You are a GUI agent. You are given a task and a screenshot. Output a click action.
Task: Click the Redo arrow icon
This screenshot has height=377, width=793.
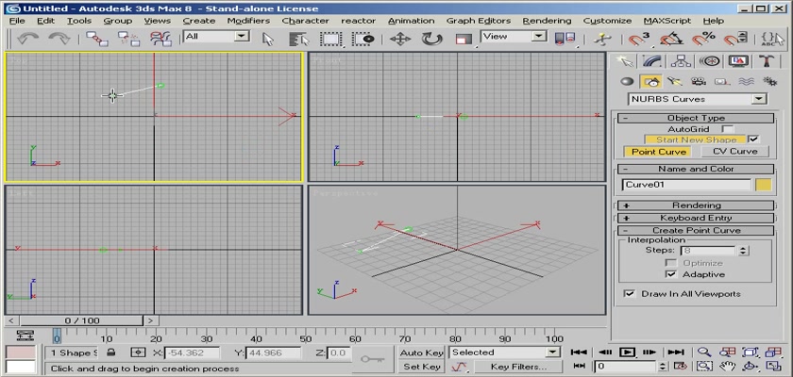click(59, 39)
